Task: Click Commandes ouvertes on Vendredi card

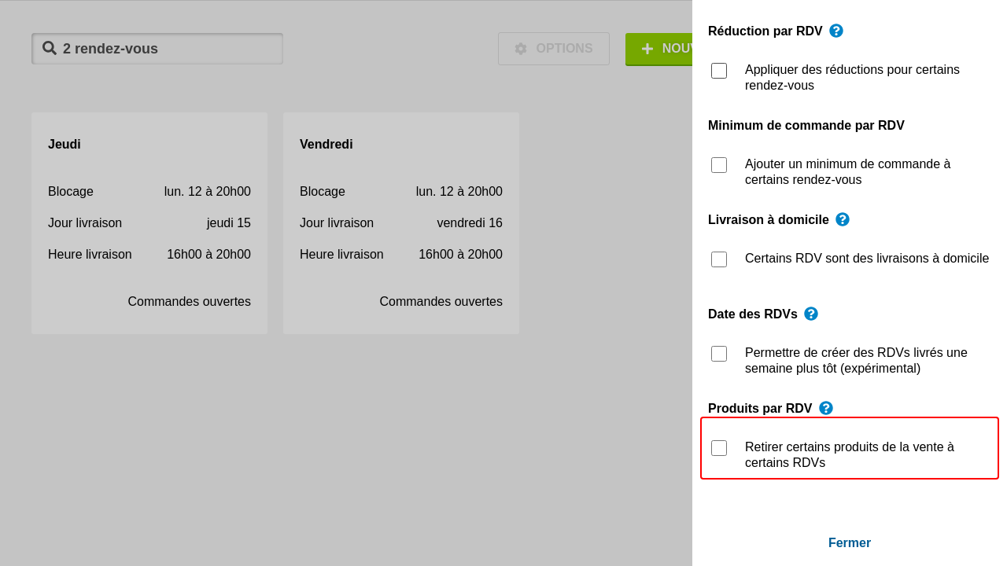Action: tap(441, 301)
